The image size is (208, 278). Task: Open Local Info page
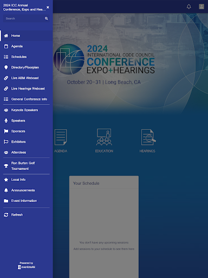[27, 180]
